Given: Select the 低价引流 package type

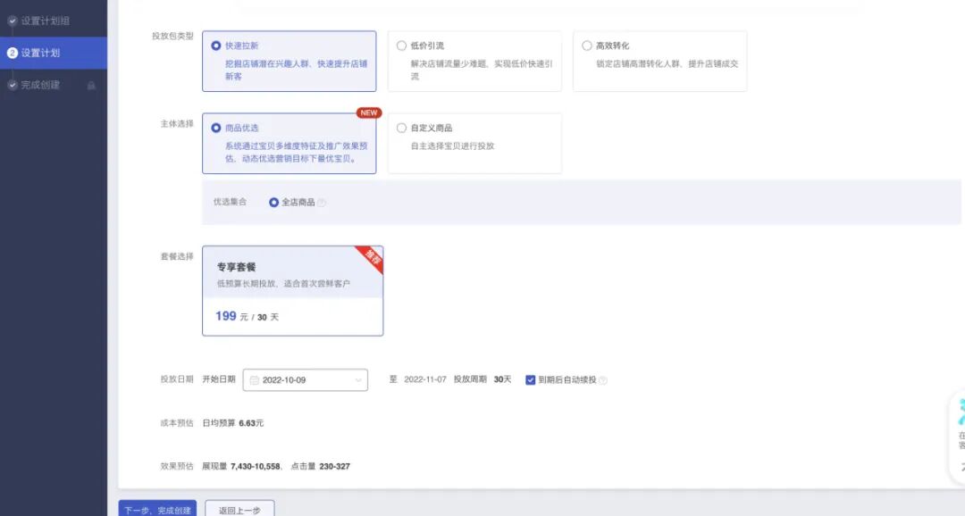Looking at the screenshot, I should pos(400,45).
